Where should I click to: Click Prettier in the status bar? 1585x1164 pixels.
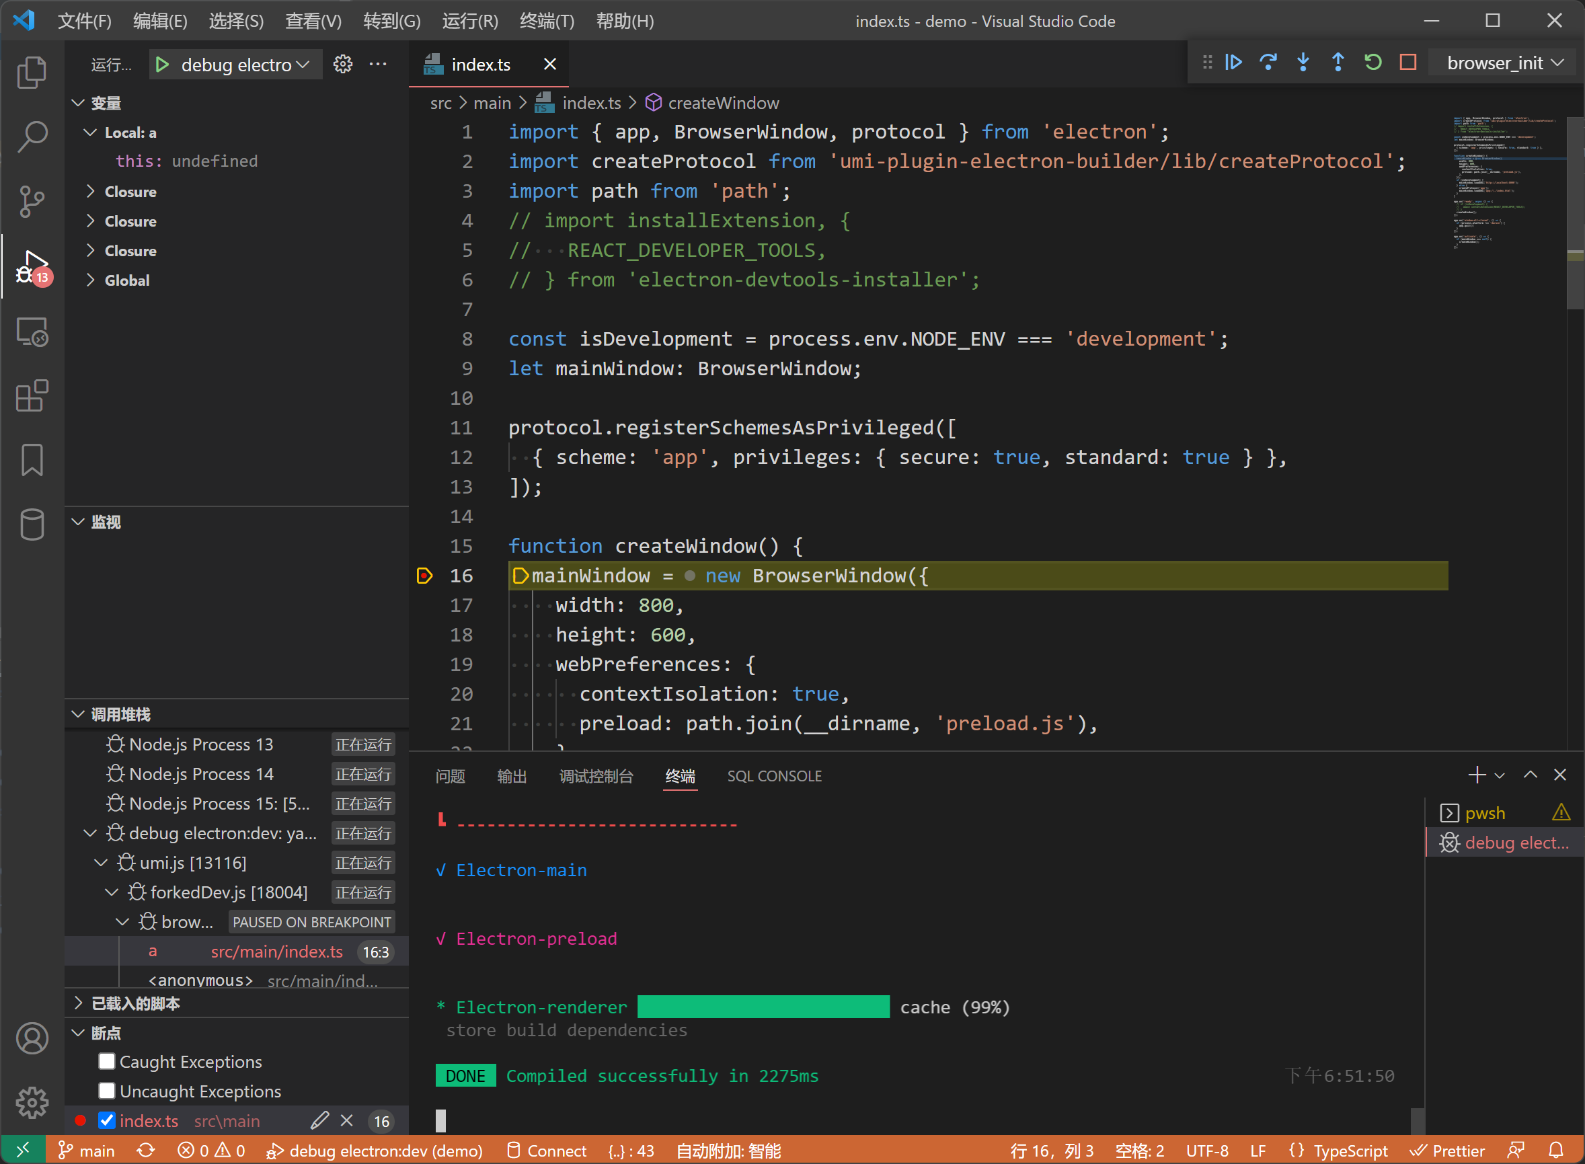pyautogui.click(x=1449, y=1150)
